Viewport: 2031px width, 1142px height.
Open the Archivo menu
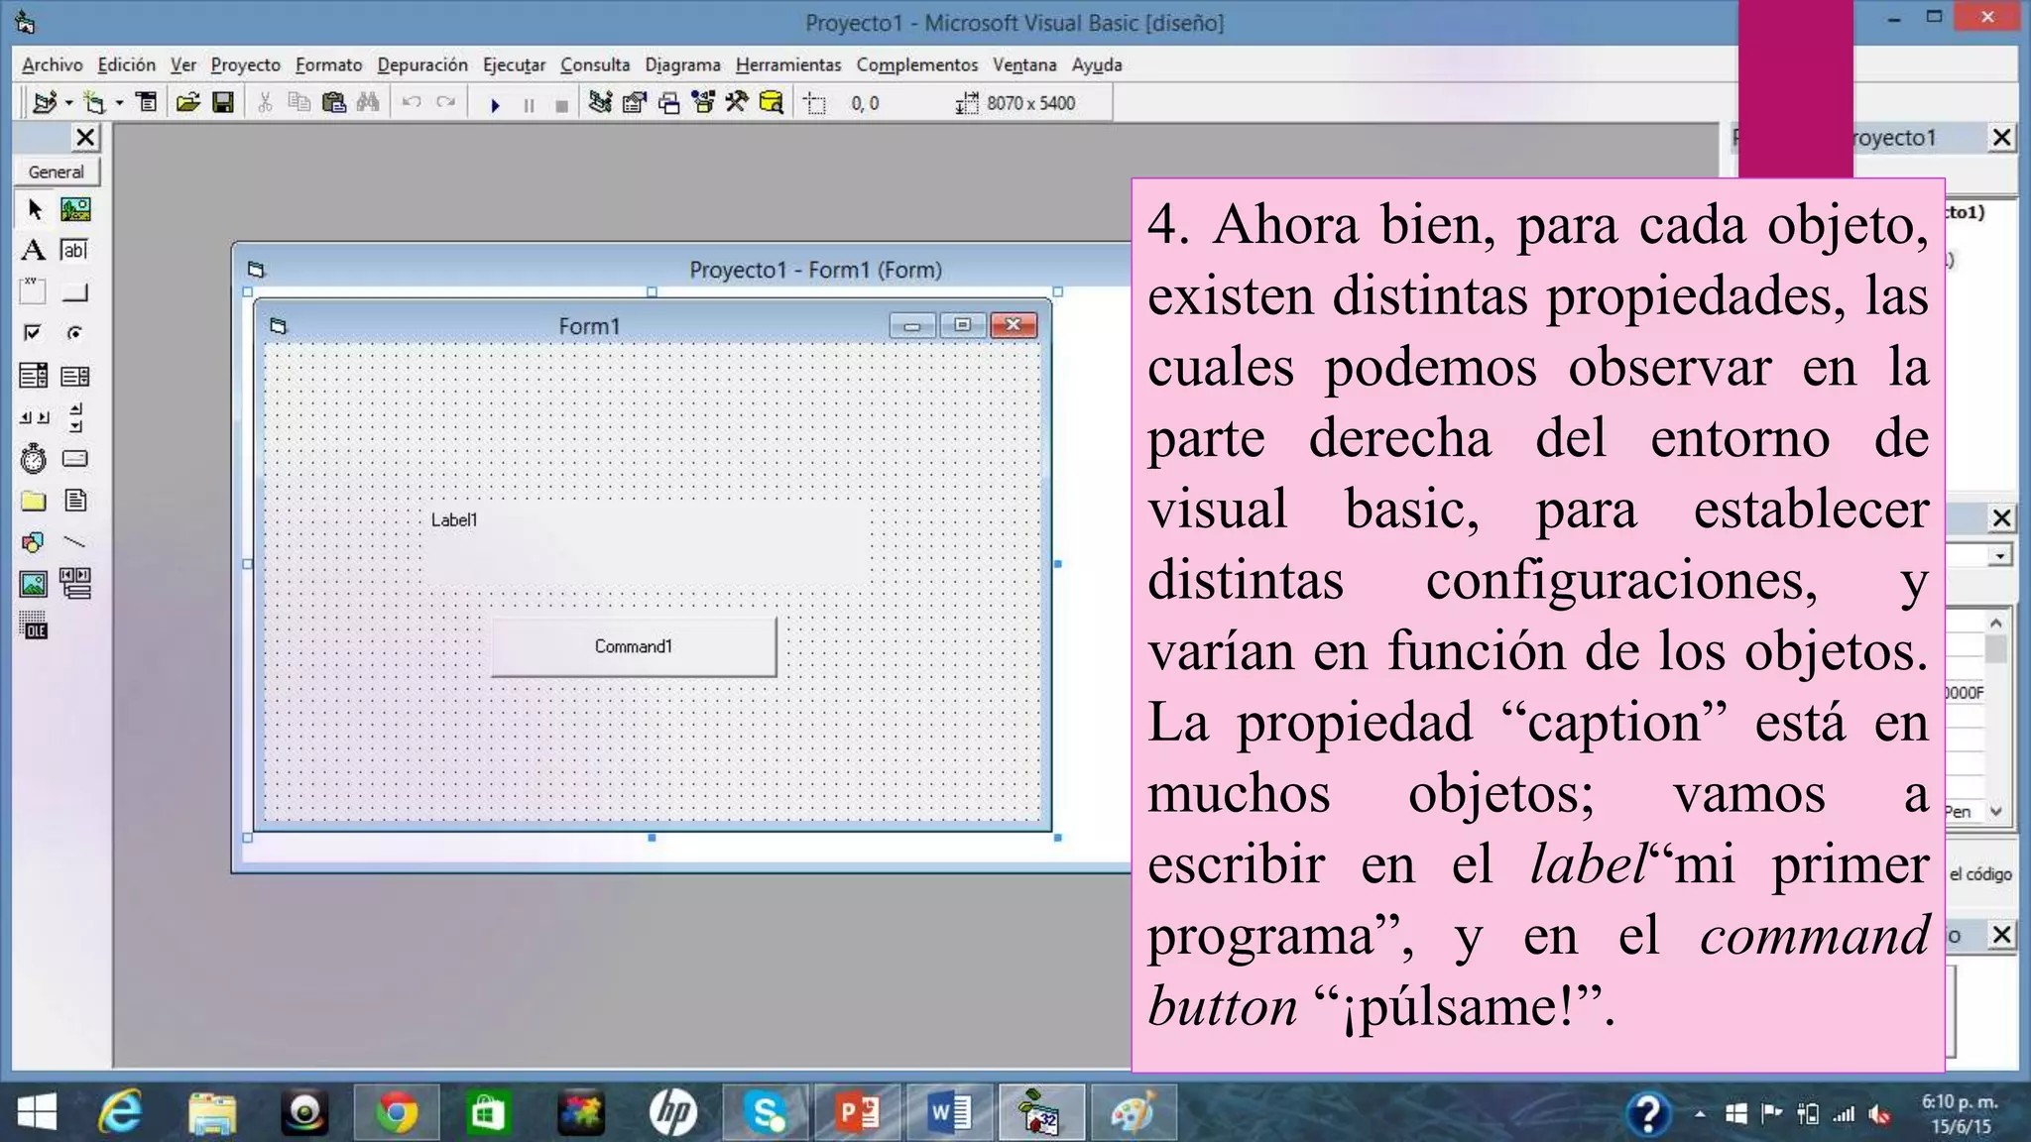click(53, 64)
